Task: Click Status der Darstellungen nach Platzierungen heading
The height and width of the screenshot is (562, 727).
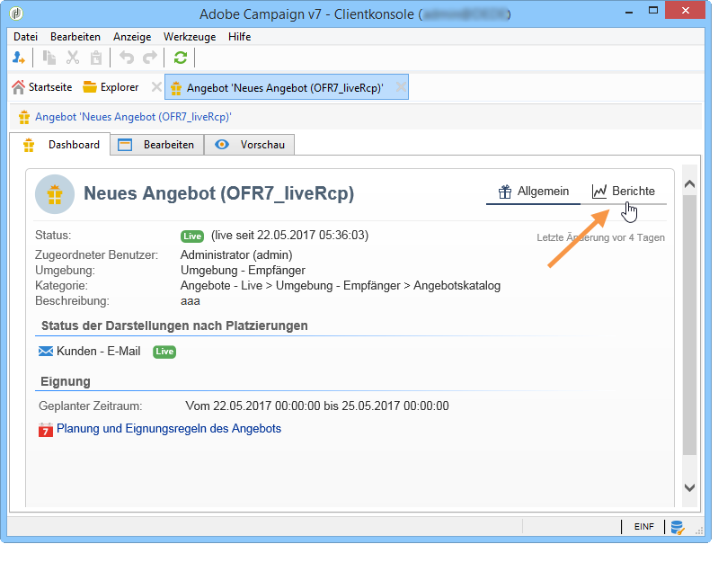Action: coord(174,326)
